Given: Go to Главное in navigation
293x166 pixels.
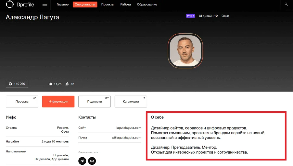Looking at the screenshot, I should click(63, 5).
